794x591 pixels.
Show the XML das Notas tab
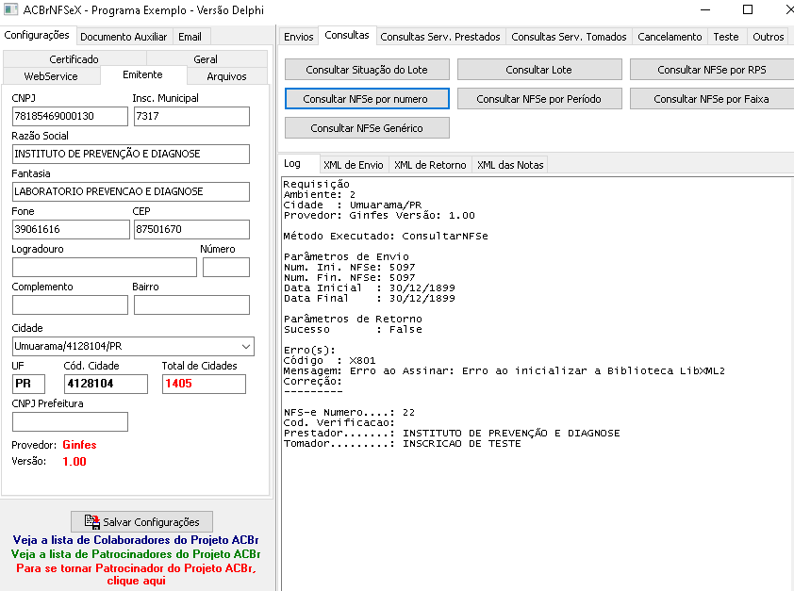[x=510, y=165]
